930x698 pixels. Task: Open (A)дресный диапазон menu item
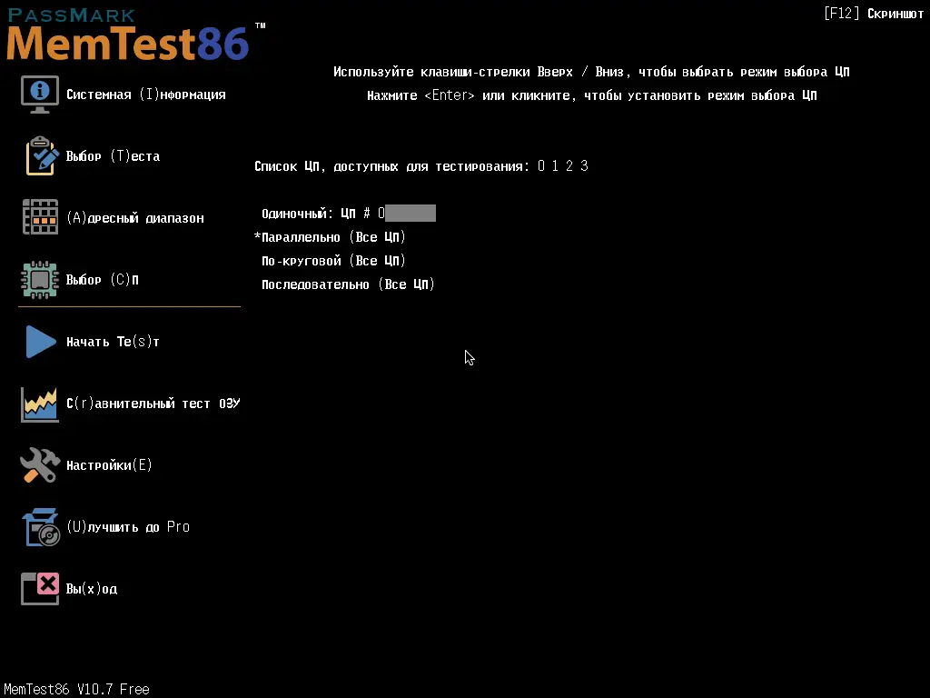[135, 218]
